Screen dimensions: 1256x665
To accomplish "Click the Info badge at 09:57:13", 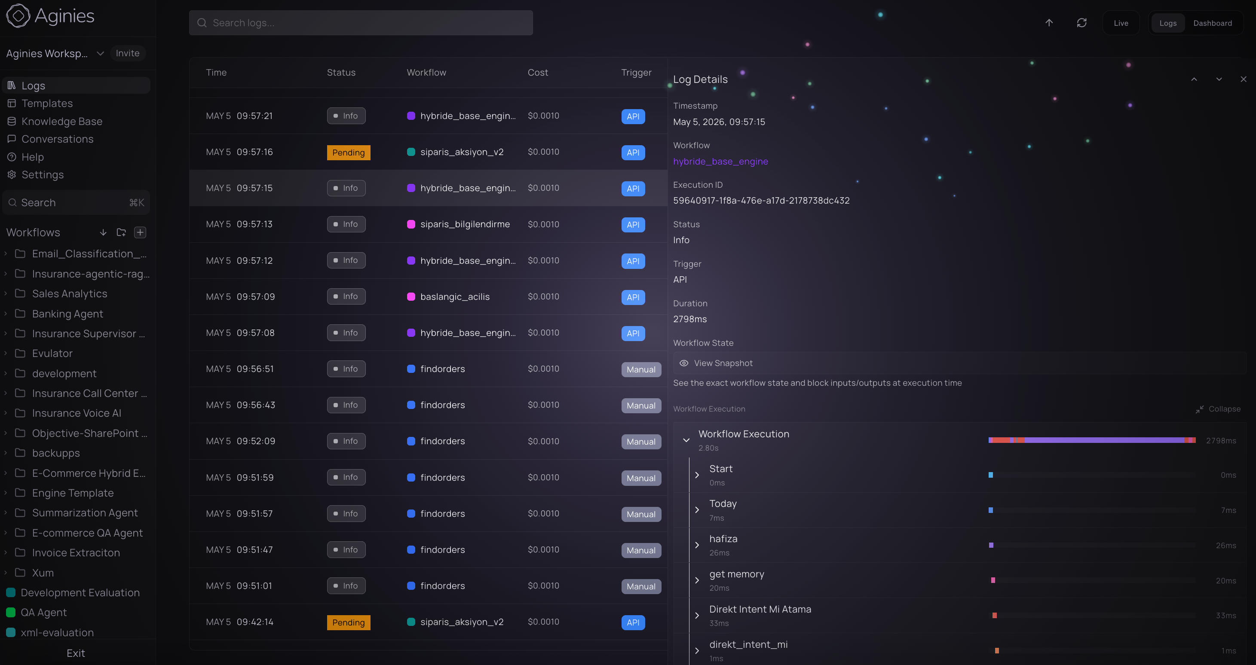I will [x=346, y=224].
